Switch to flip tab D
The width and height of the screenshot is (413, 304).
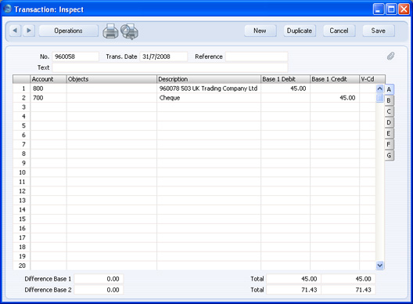tap(389, 122)
